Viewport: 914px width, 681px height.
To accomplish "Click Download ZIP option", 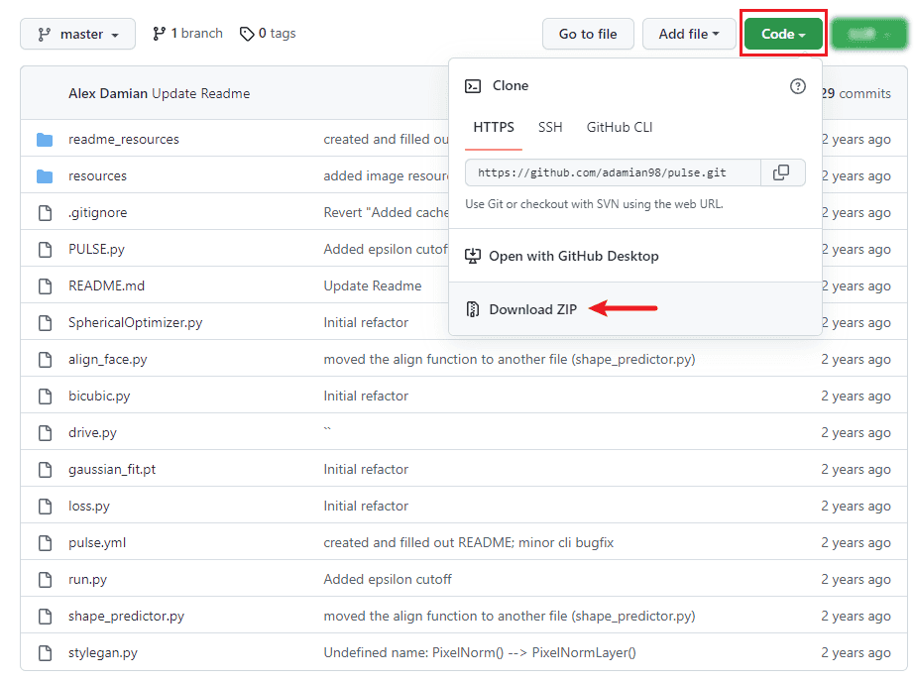I will (x=532, y=309).
